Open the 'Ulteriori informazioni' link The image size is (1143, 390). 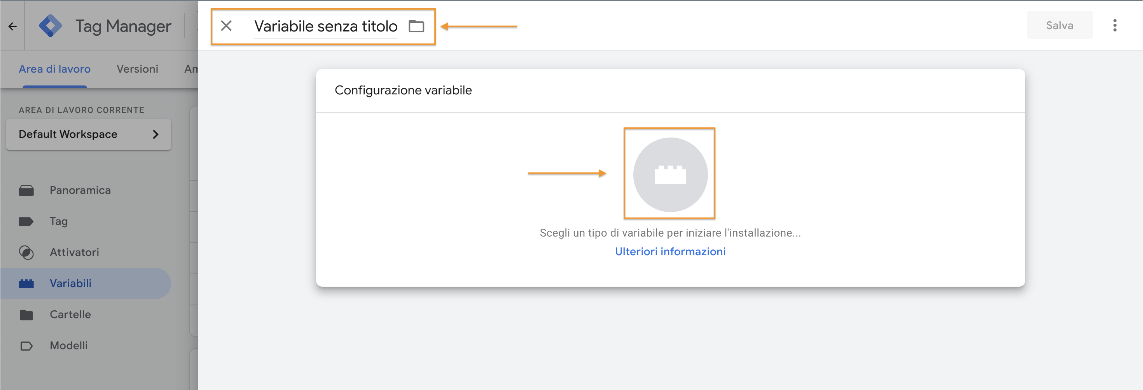[670, 251]
